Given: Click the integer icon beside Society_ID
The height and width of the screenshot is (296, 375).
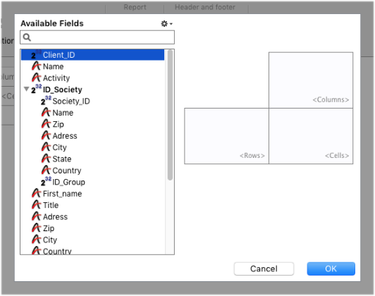Looking at the screenshot, I should 46,101.
